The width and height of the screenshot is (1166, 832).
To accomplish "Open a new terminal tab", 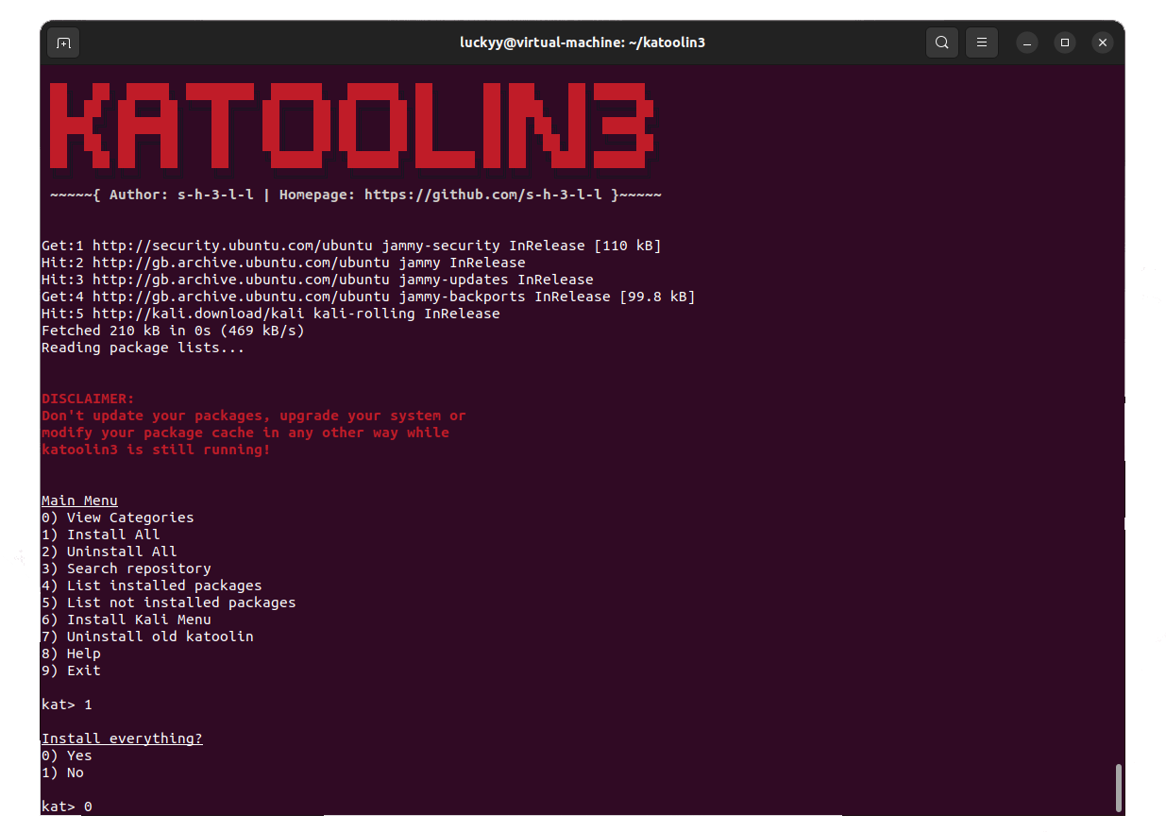I will (63, 42).
